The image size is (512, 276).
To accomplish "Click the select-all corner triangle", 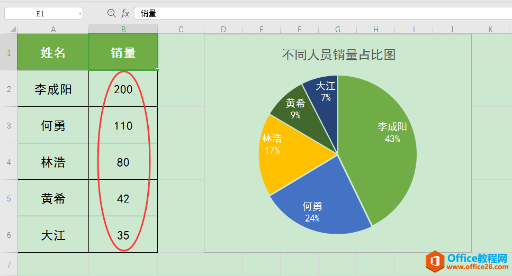I will point(13,29).
